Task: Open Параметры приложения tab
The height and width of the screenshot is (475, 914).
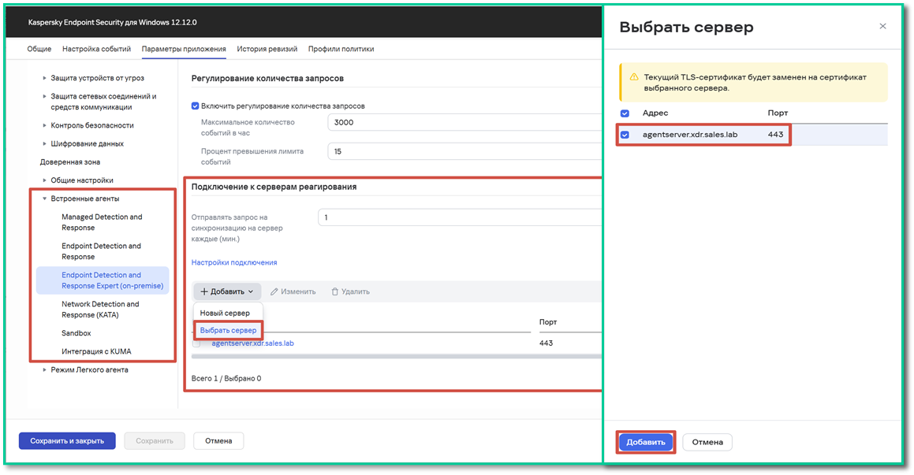Action: [184, 49]
